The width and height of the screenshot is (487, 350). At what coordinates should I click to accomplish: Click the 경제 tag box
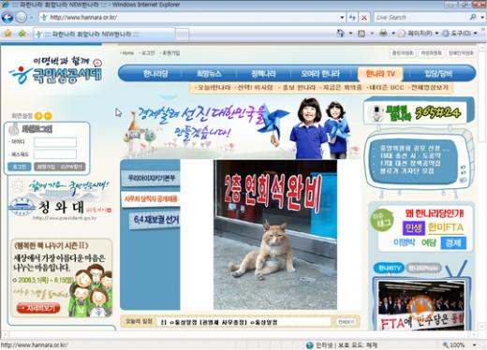pyautogui.click(x=453, y=242)
